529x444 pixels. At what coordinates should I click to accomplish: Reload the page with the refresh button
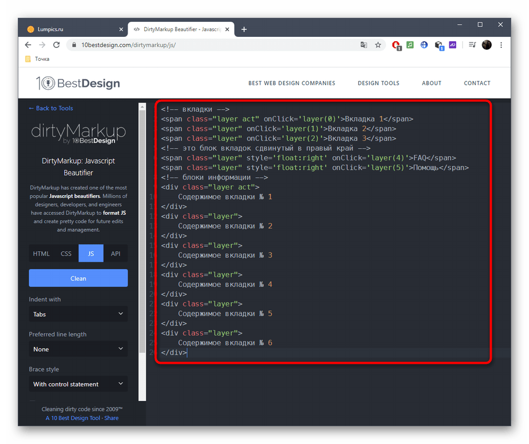tap(56, 45)
